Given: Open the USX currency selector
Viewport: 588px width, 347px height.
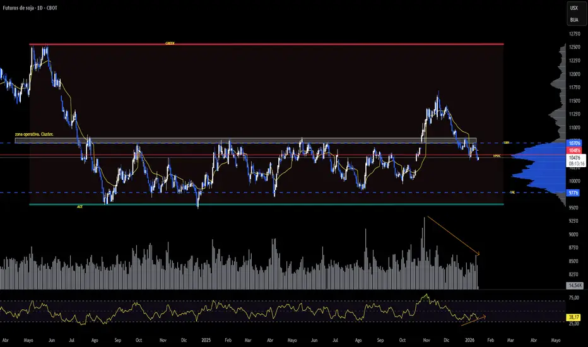Looking at the screenshot, I should tap(573, 8).
